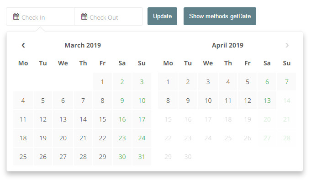Choose March 15 in the calendar
Screen dimensions: 311x186
click(x=102, y=120)
